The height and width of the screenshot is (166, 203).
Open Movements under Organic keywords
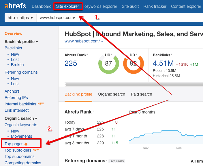click(x=22, y=136)
